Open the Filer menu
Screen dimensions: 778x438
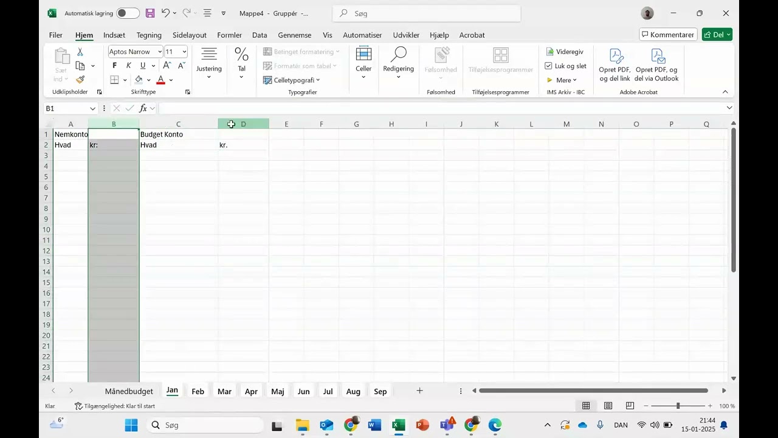56,35
